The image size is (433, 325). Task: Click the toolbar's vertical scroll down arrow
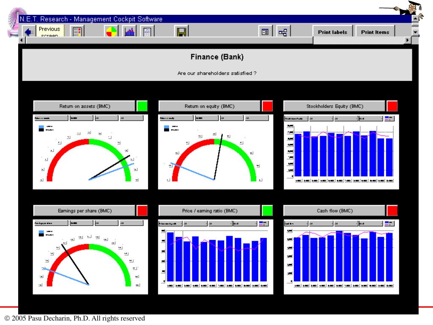[x=415, y=32]
